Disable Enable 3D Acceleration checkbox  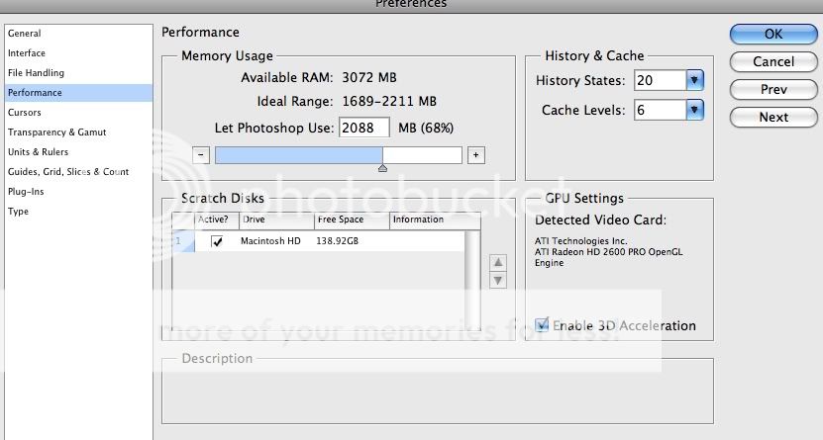[542, 325]
